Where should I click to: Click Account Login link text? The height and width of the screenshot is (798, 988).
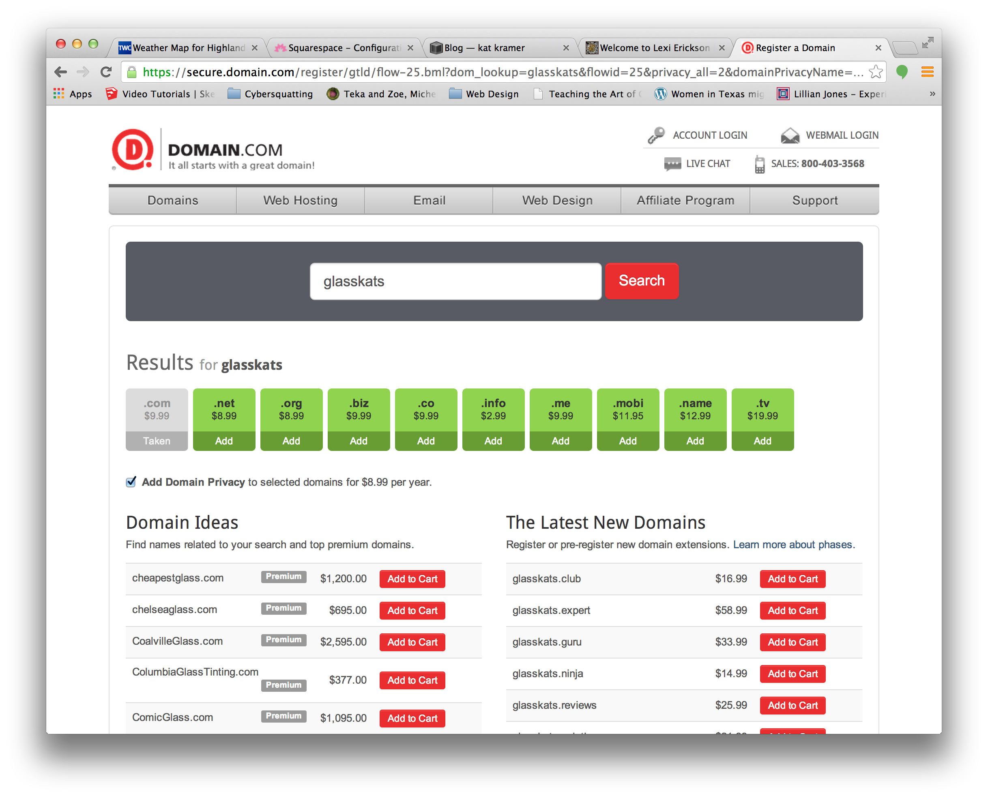pyautogui.click(x=710, y=135)
